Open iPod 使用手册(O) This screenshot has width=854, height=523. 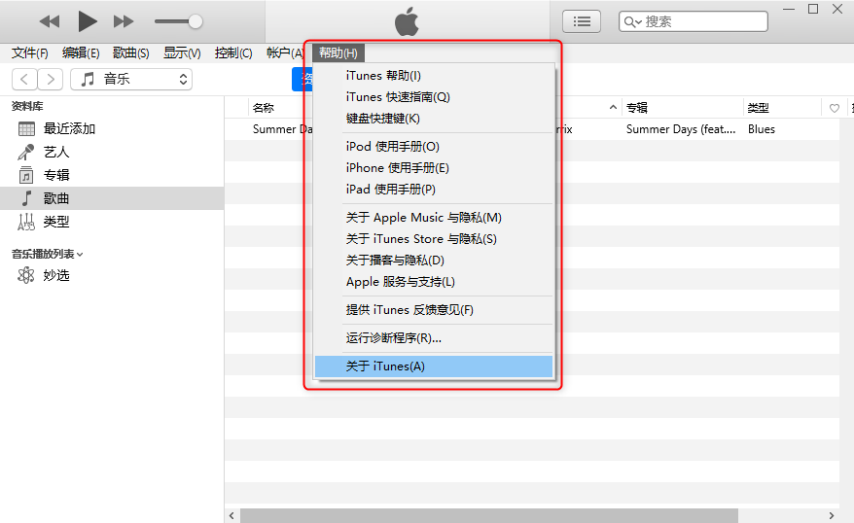(x=434, y=147)
